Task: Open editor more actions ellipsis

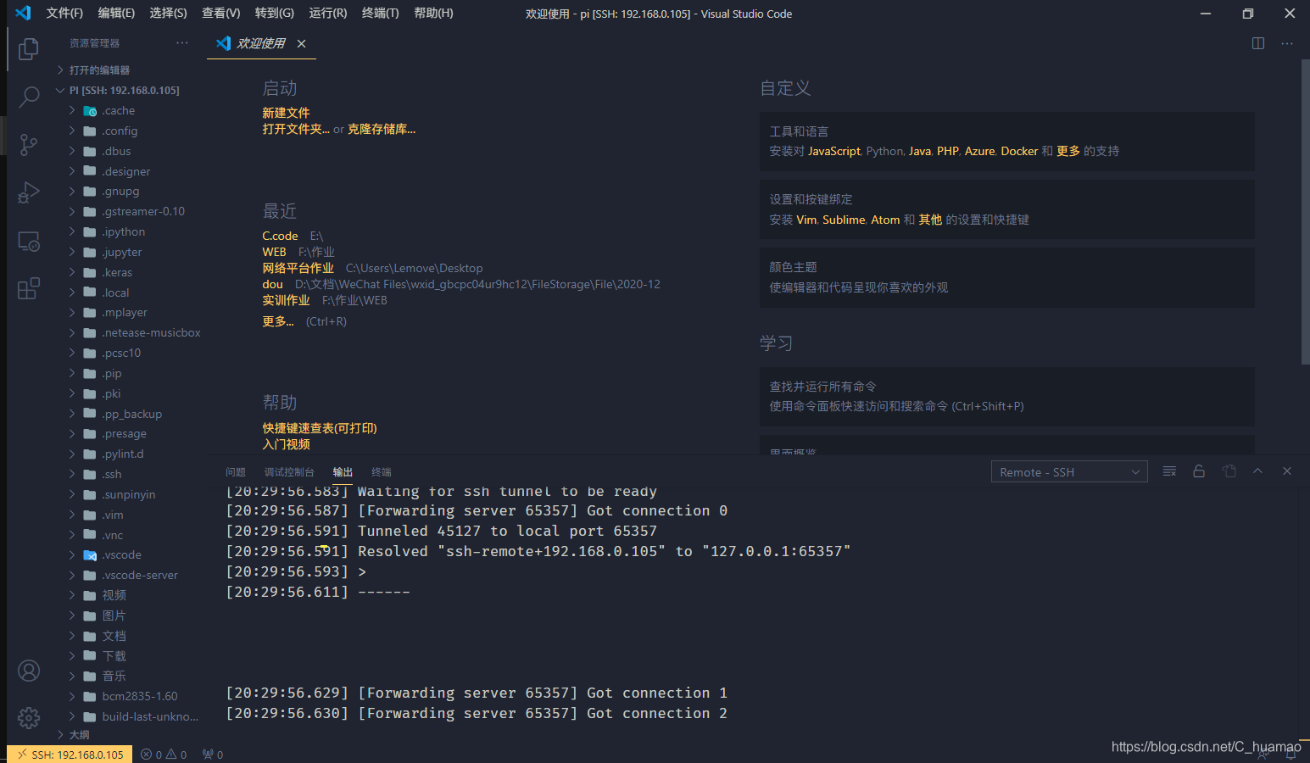Action: click(1287, 43)
